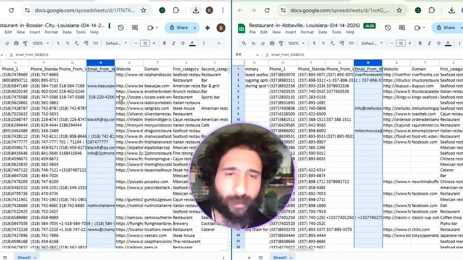Toggle italic in Bossier City sheet
This screenshot has width=463, height=260.
point(173,43)
